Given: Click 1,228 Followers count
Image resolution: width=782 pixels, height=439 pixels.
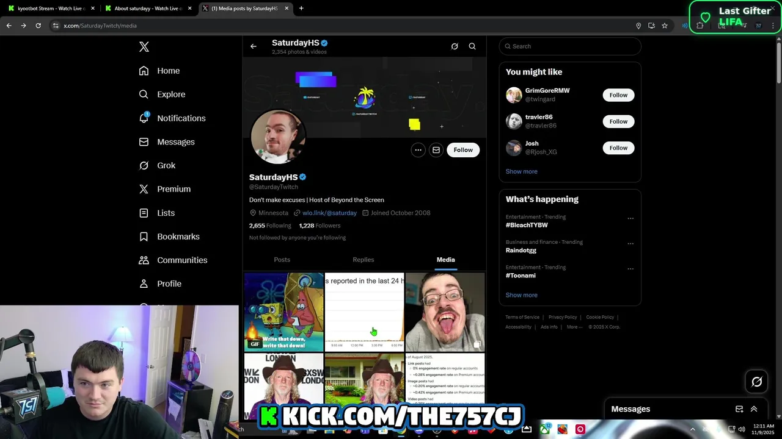Looking at the screenshot, I should click(320, 226).
